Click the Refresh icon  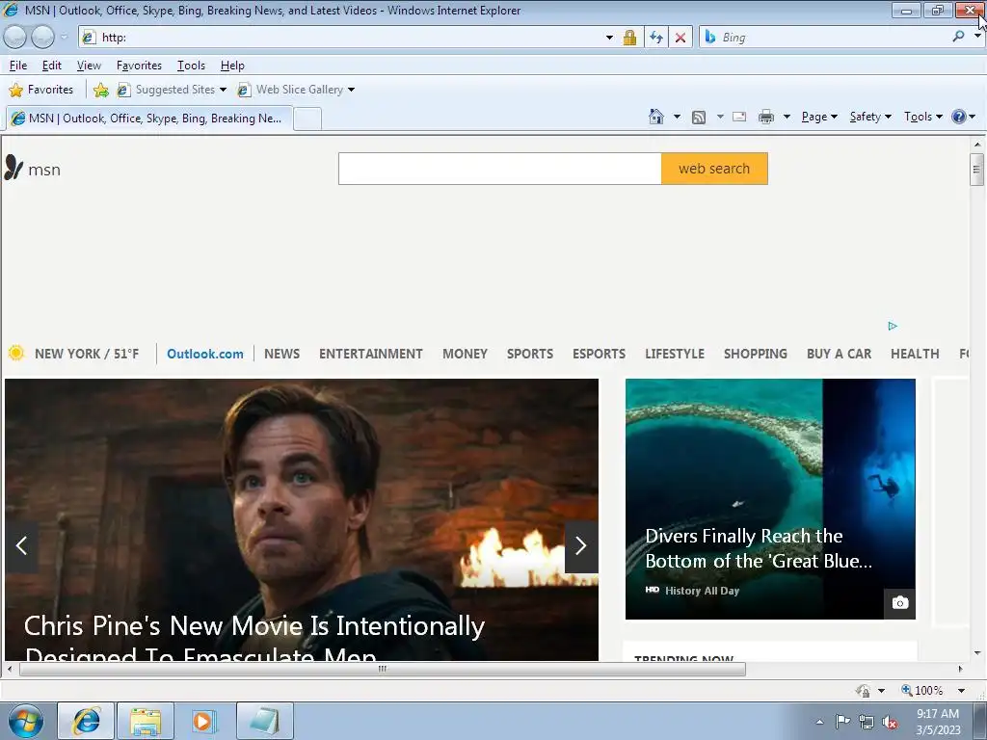(x=655, y=38)
